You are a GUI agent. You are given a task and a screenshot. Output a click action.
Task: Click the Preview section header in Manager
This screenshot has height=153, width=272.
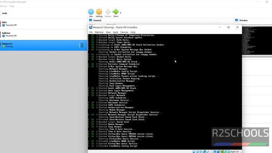pyautogui.click(x=244, y=20)
